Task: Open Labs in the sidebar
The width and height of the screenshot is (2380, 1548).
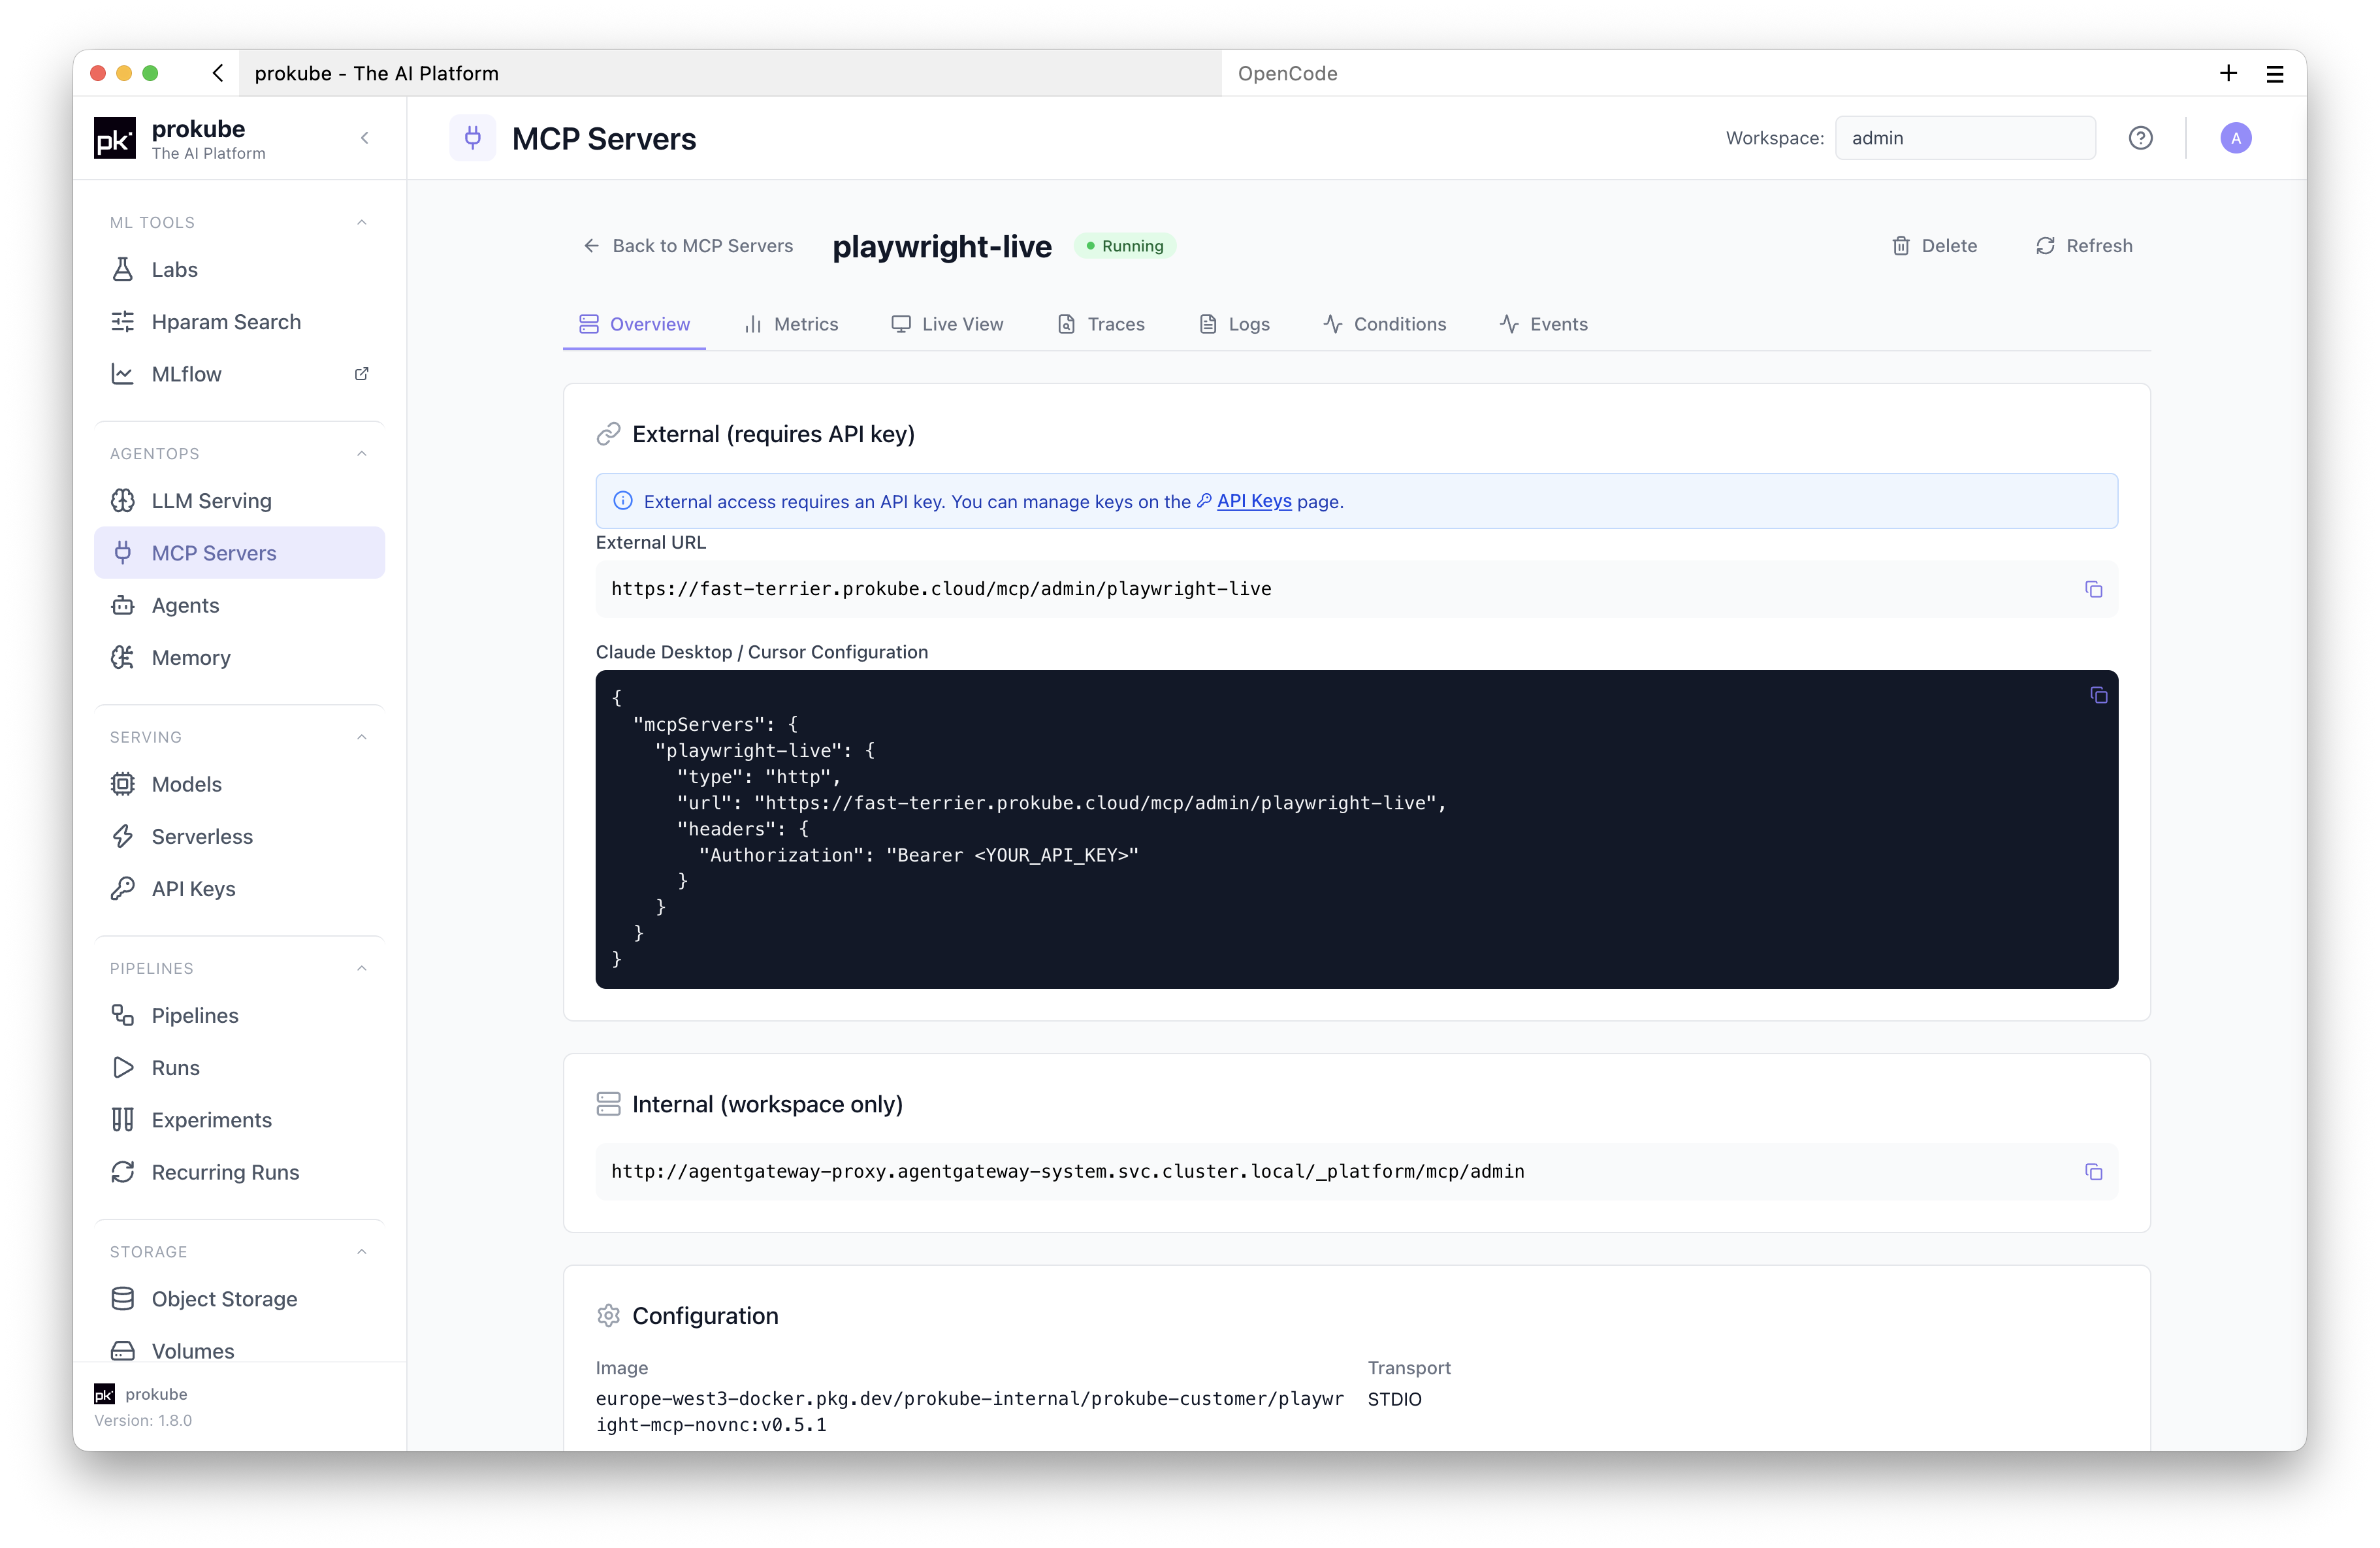Action: click(x=239, y=269)
